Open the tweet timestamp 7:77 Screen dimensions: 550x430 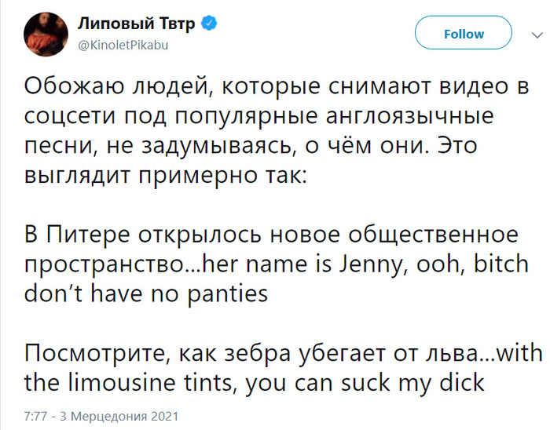coord(35,416)
